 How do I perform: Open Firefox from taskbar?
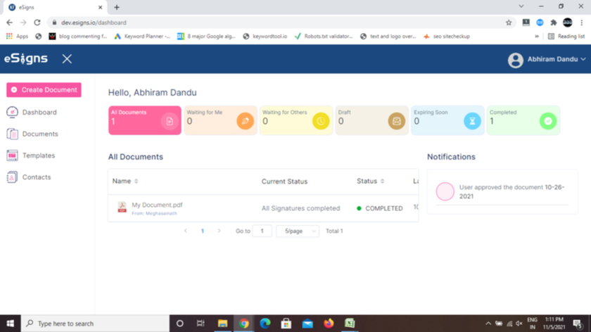click(x=329, y=324)
